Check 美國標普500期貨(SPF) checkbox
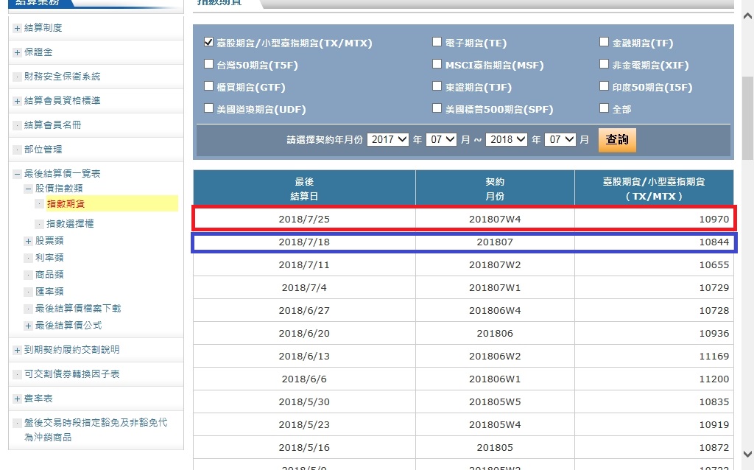 pos(437,108)
